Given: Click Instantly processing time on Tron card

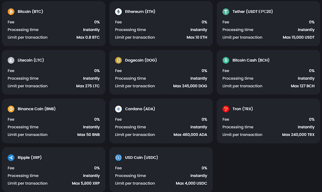Looking at the screenshot, I should pos(306,127).
